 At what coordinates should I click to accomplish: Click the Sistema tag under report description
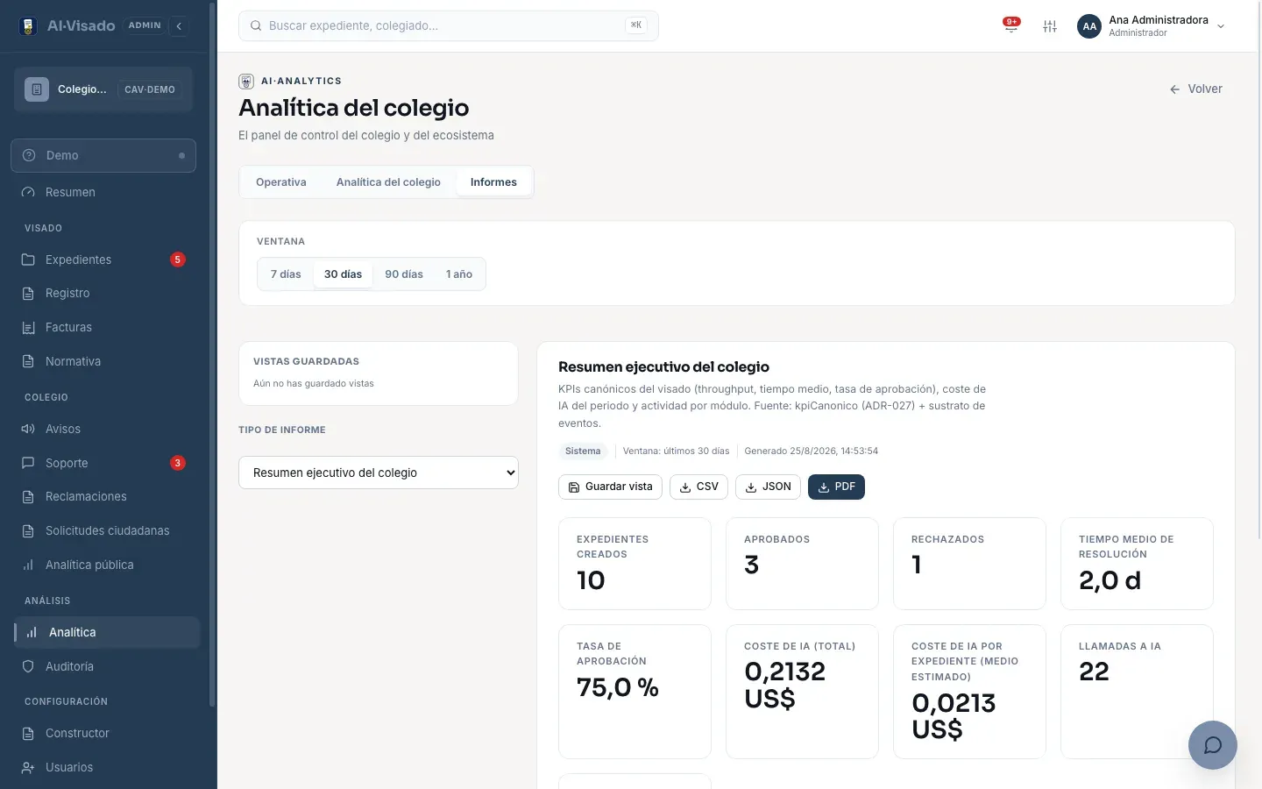click(x=583, y=451)
